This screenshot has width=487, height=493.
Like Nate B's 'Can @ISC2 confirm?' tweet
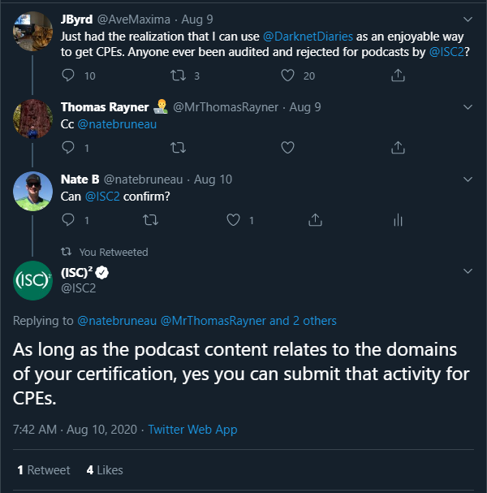pos(233,220)
